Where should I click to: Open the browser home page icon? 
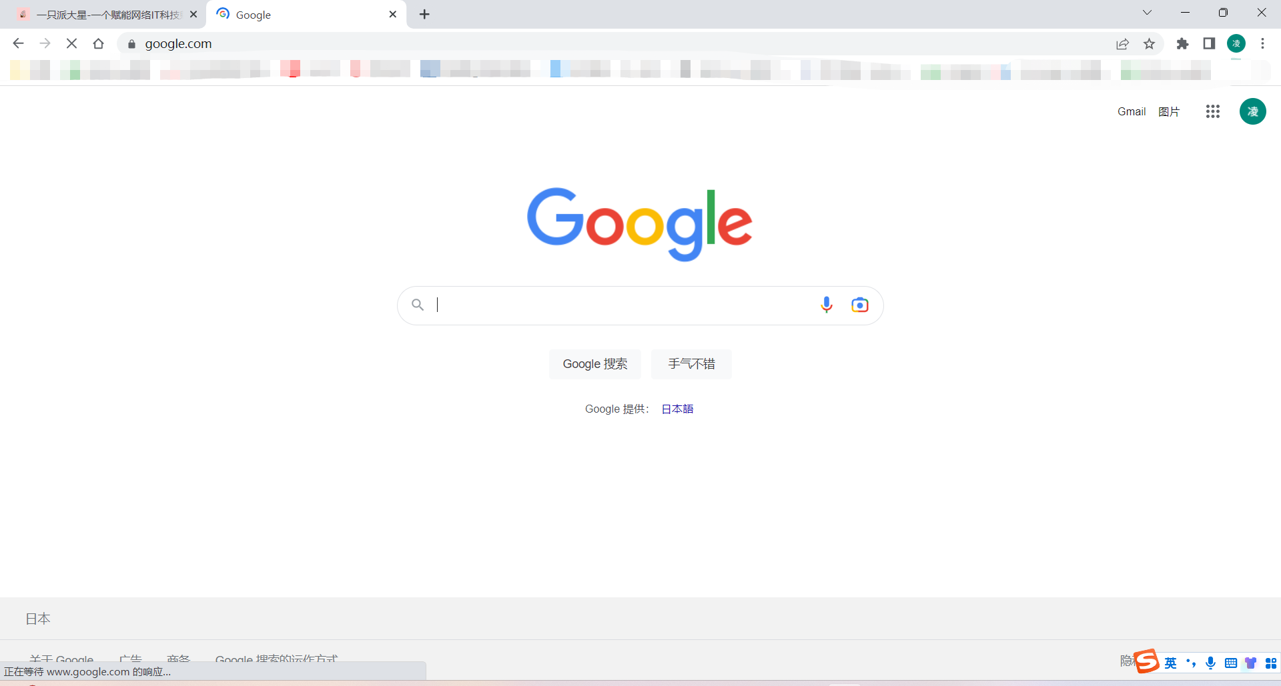pos(98,43)
